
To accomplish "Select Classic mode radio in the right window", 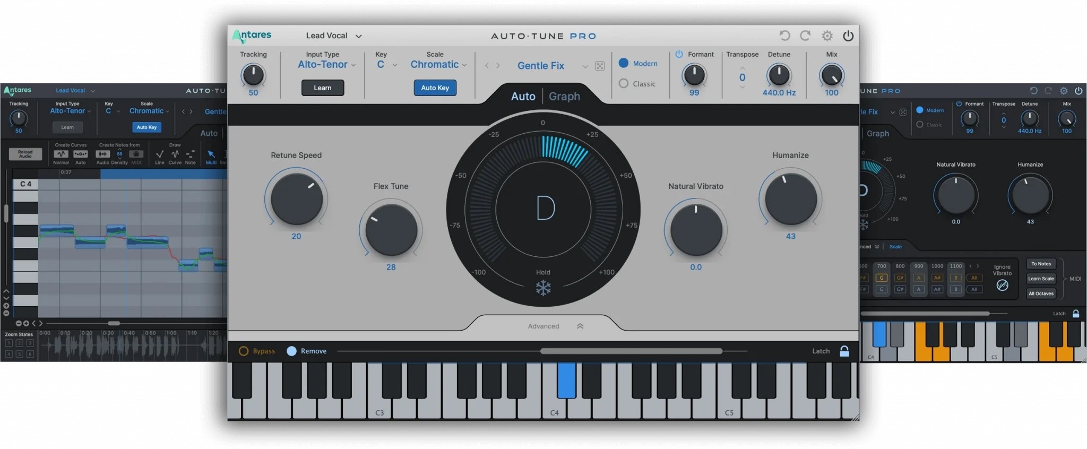I will coord(920,125).
